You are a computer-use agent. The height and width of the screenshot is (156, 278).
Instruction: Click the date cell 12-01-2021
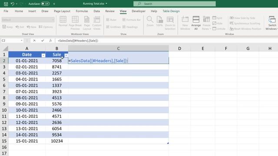(27, 122)
